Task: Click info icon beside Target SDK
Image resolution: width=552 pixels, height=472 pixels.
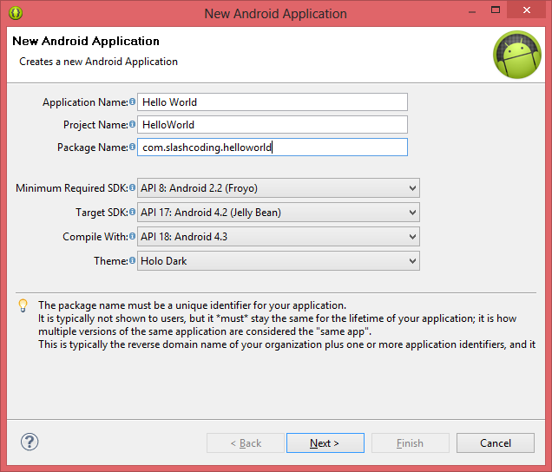Action: click(132, 212)
